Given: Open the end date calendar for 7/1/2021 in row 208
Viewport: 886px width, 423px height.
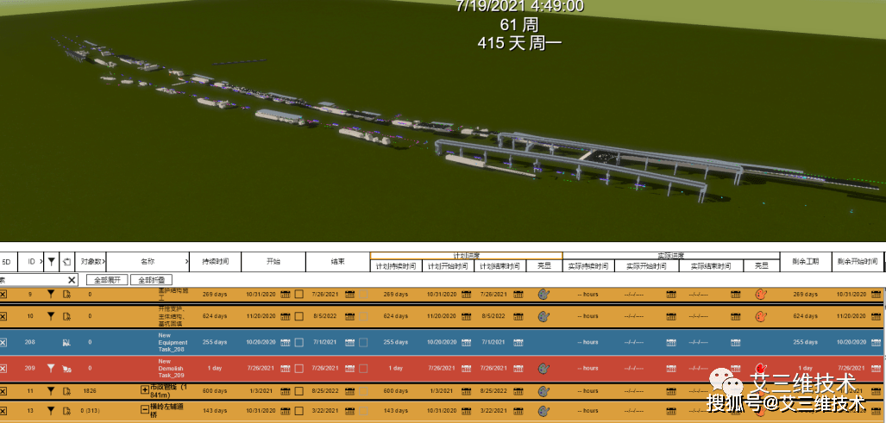Looking at the screenshot, I should 349,342.
